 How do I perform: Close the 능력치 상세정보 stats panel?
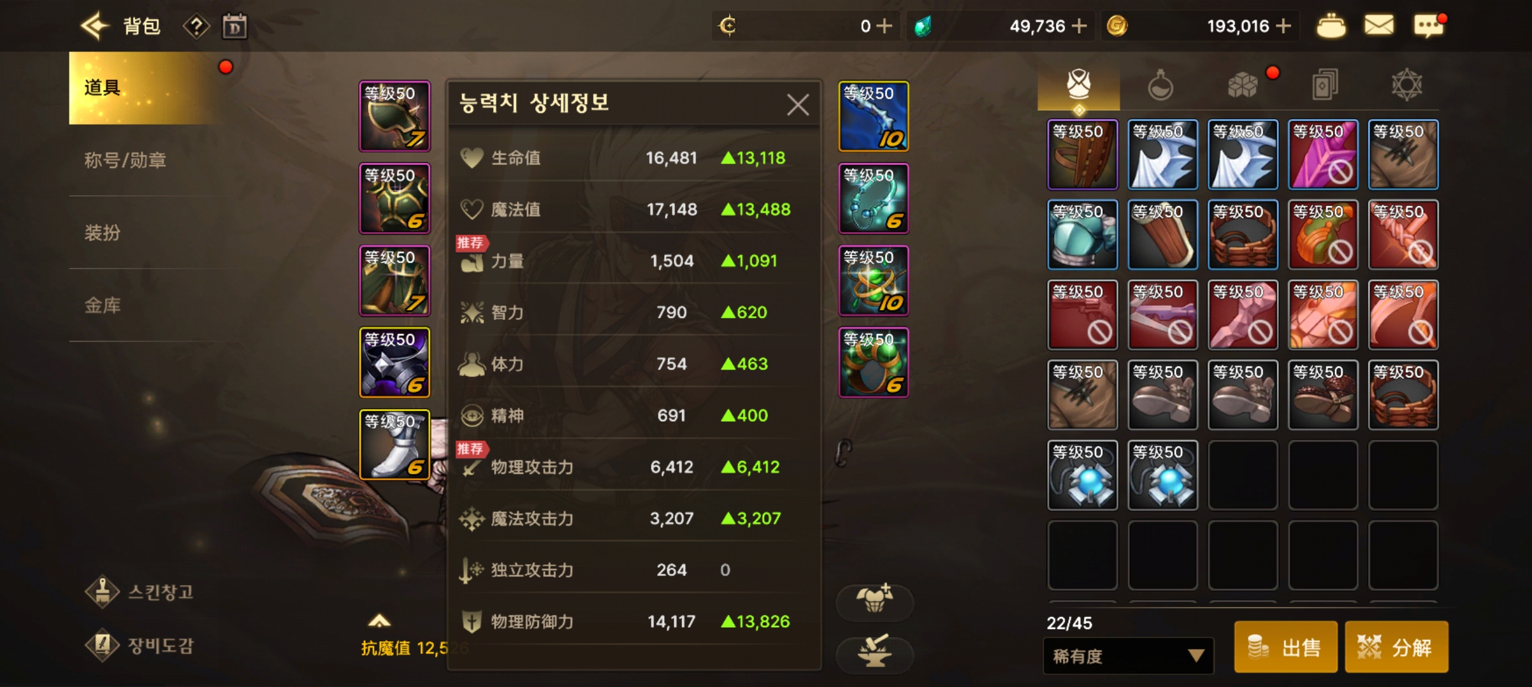[x=798, y=104]
